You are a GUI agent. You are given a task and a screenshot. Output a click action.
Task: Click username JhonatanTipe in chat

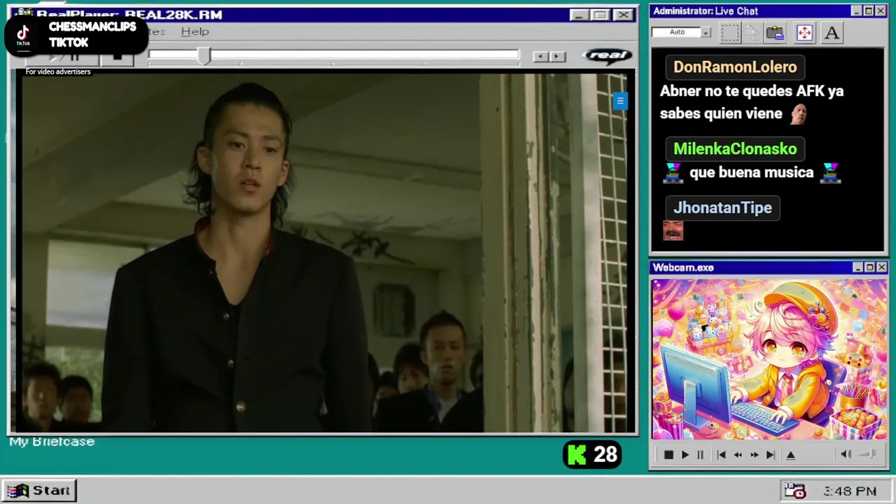coord(722,208)
